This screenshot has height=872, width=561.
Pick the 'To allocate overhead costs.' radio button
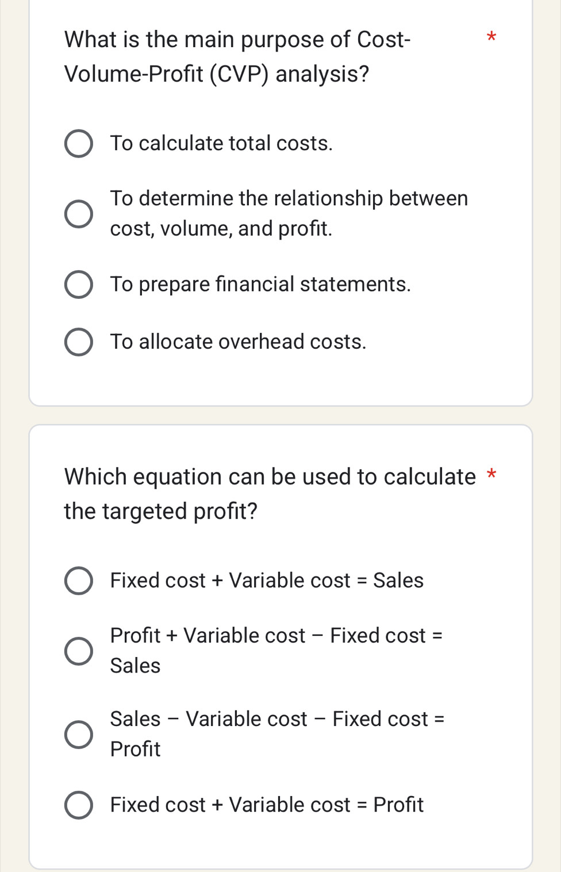click(78, 343)
